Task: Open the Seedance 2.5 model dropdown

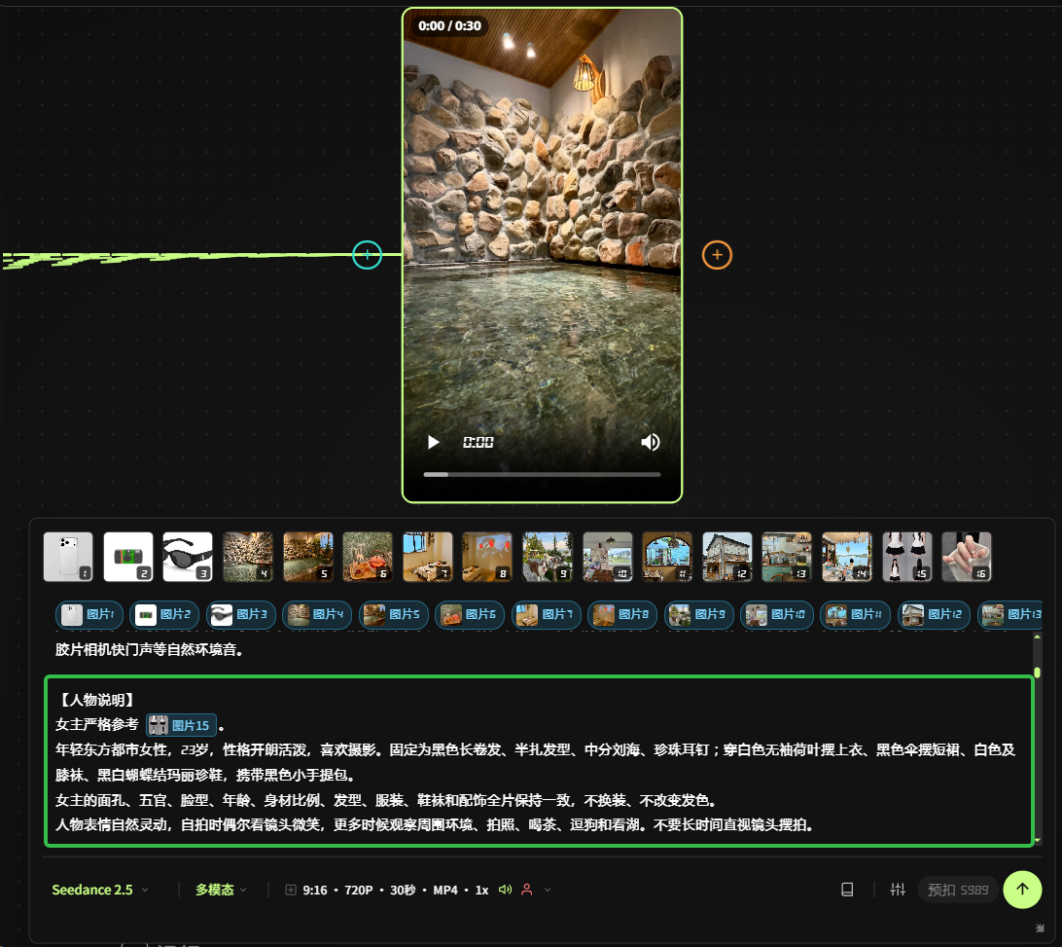Action: pos(99,890)
